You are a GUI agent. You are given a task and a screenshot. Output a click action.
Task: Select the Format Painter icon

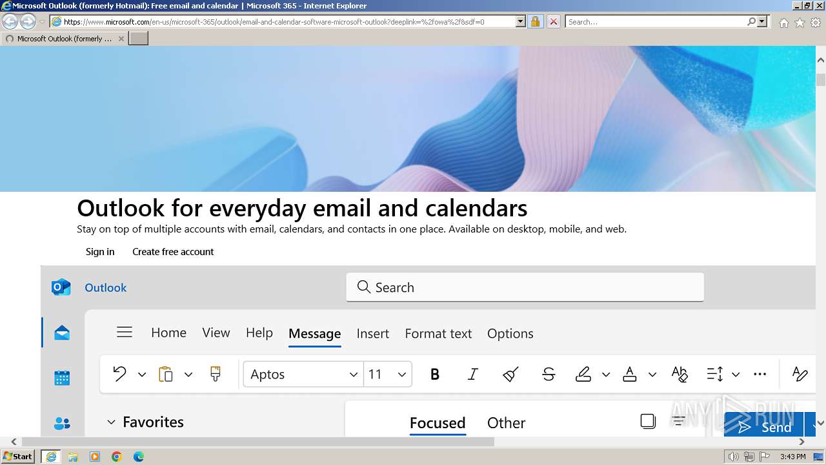tap(216, 374)
